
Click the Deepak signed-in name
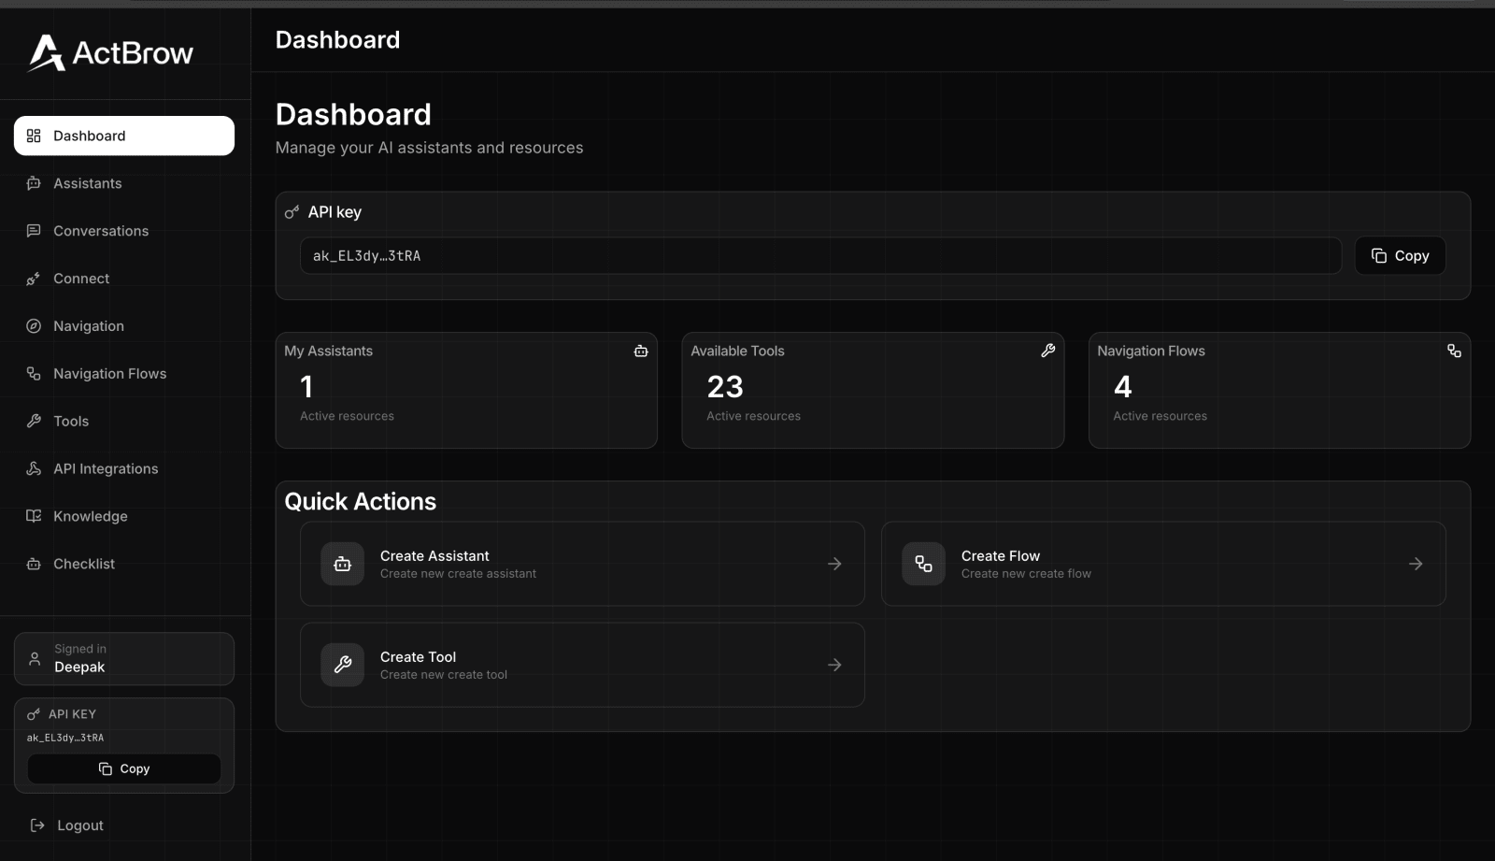pyautogui.click(x=79, y=667)
